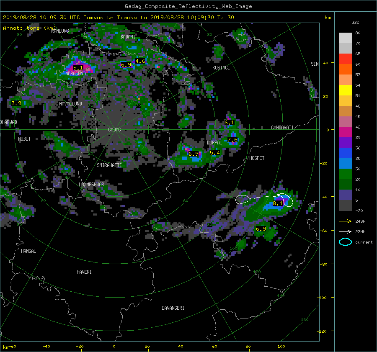Pick the bright green swatch between 30 and 20

(x=345, y=174)
